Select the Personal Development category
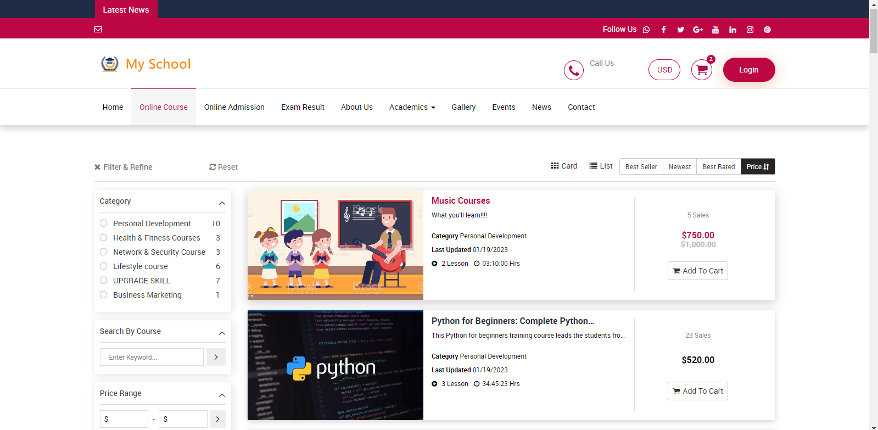 tap(104, 224)
